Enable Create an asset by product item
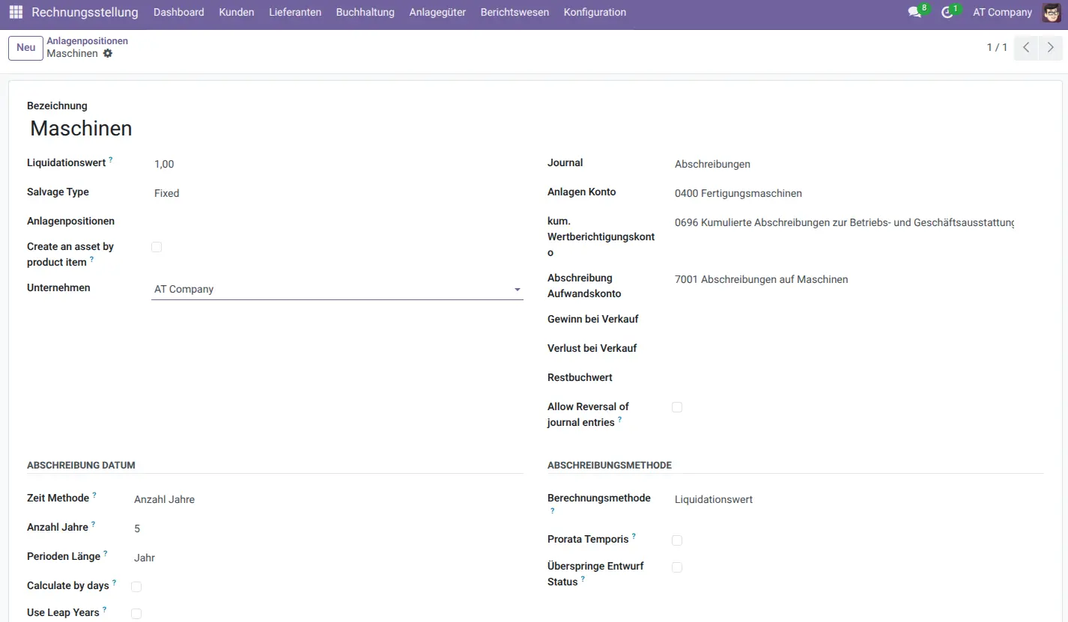 157,247
